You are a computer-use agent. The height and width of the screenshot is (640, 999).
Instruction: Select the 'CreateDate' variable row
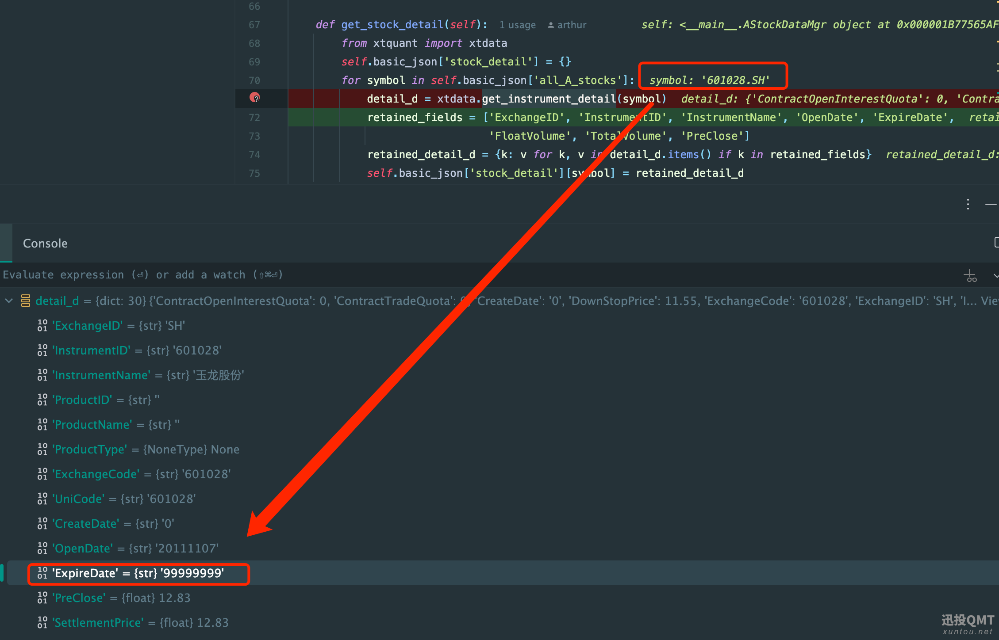tap(503, 524)
